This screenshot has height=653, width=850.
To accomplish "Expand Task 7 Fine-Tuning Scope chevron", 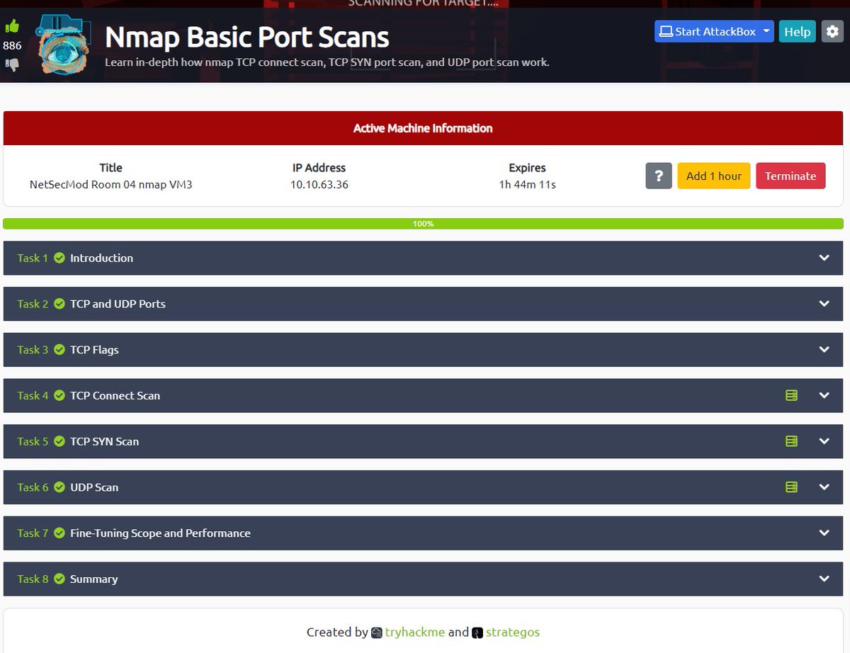I will tap(824, 533).
